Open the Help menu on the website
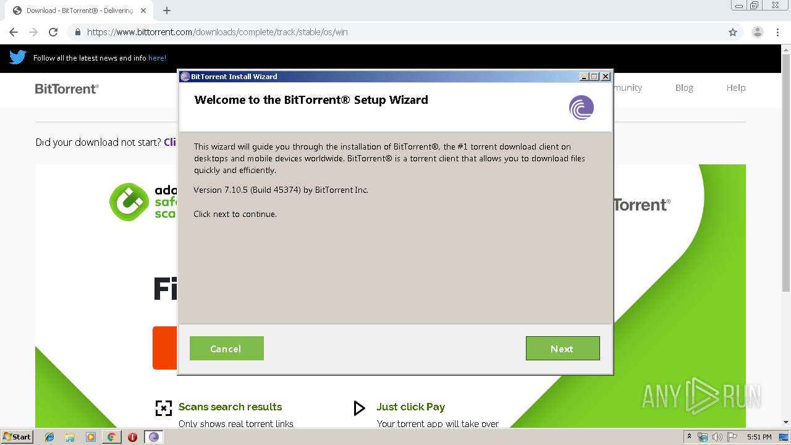 (736, 88)
